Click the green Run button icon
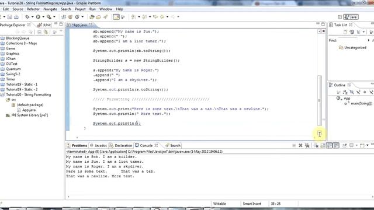The width and height of the screenshot is (374, 210). coord(38,17)
